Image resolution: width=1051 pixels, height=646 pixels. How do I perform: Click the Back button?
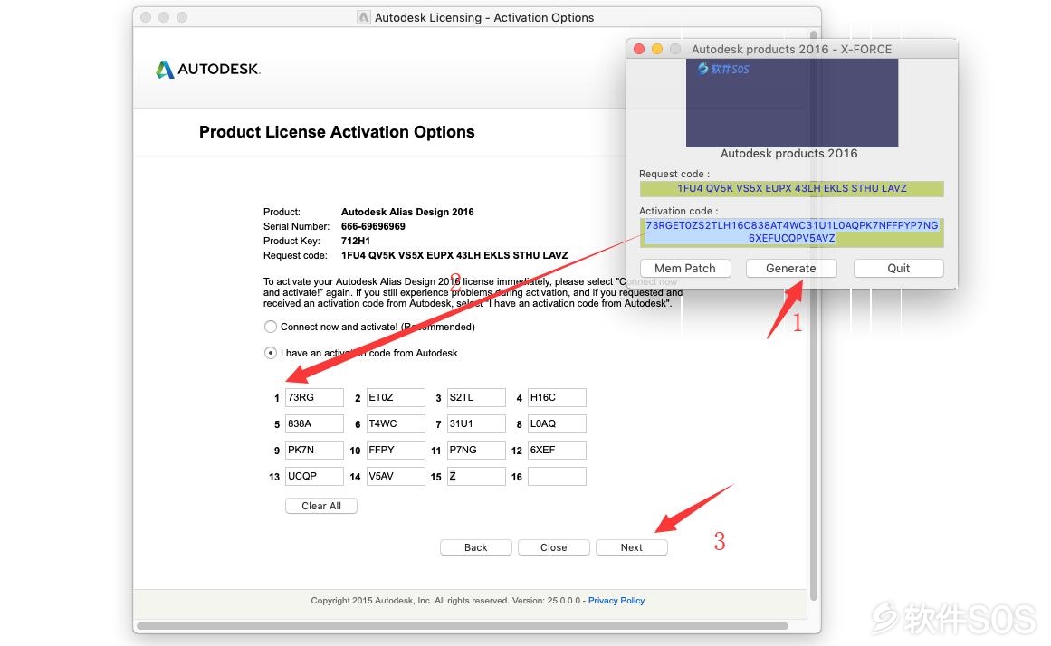pyautogui.click(x=476, y=547)
